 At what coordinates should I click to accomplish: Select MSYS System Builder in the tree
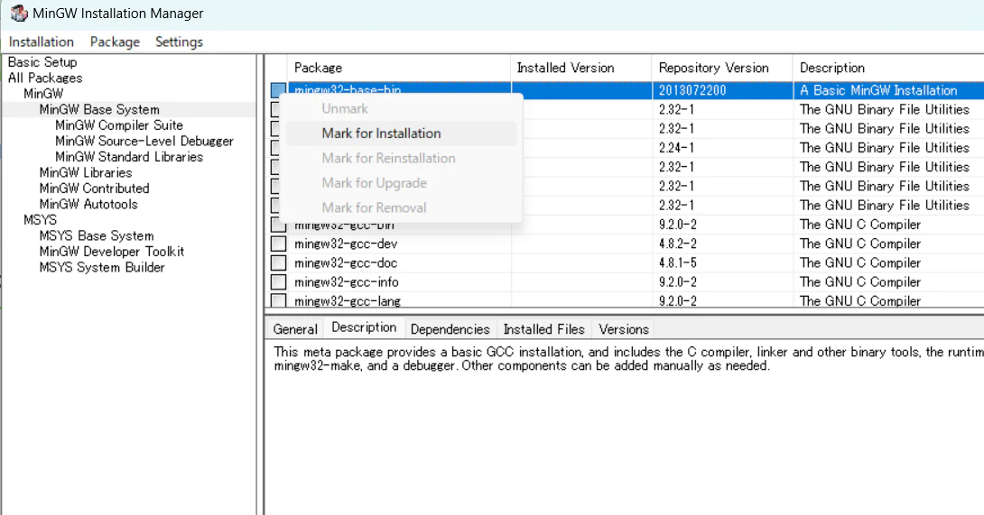(102, 267)
